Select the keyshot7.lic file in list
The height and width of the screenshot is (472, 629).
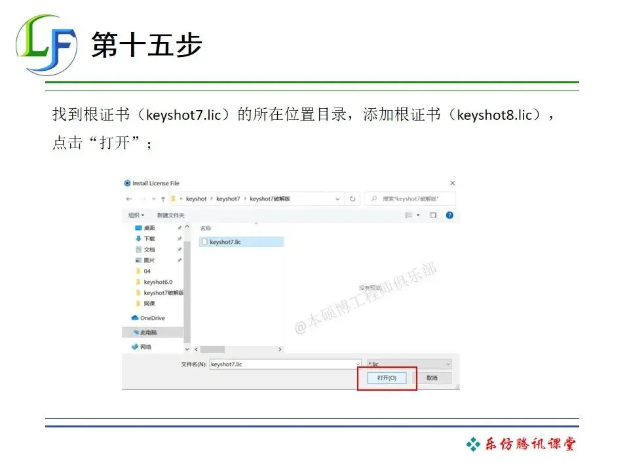[242, 242]
